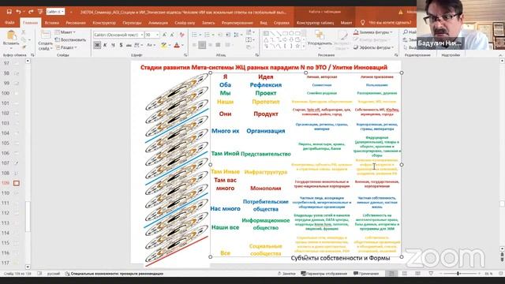Open the Конструктор ribbon tab

[x=104, y=23]
